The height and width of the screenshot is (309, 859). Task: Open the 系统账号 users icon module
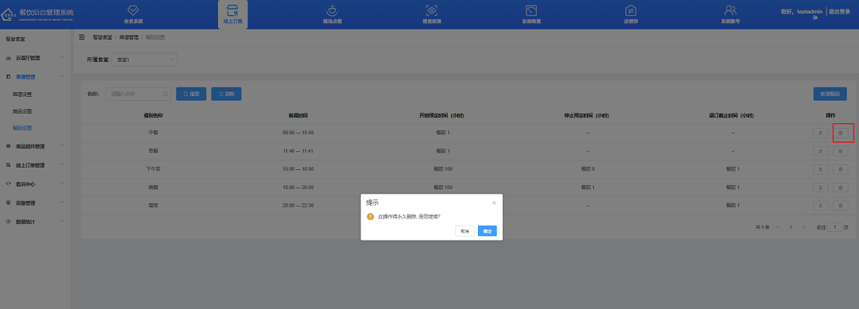coord(730,15)
